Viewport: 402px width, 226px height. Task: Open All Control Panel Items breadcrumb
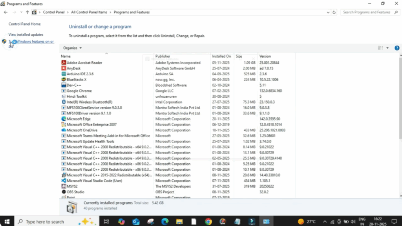tap(88, 12)
